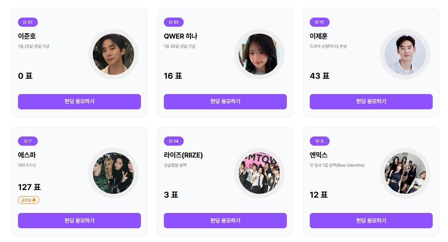Apply for funding on QWER 히나 card

(x=225, y=102)
